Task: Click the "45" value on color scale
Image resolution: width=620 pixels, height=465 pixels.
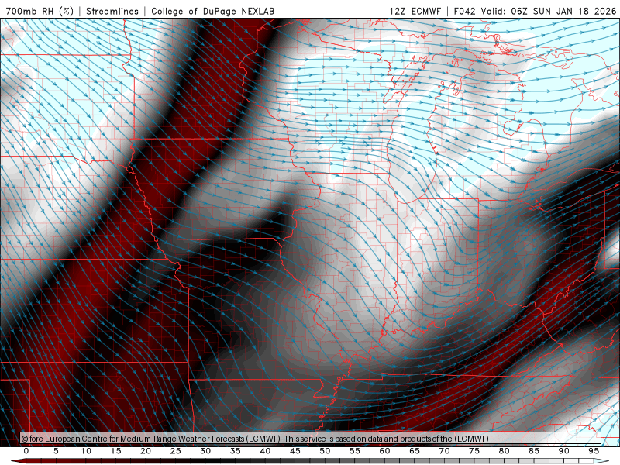Action: (x=295, y=451)
